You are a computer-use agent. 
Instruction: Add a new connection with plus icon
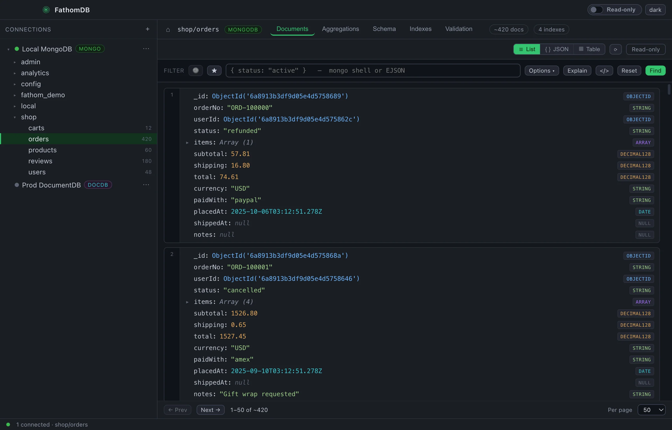click(x=148, y=29)
